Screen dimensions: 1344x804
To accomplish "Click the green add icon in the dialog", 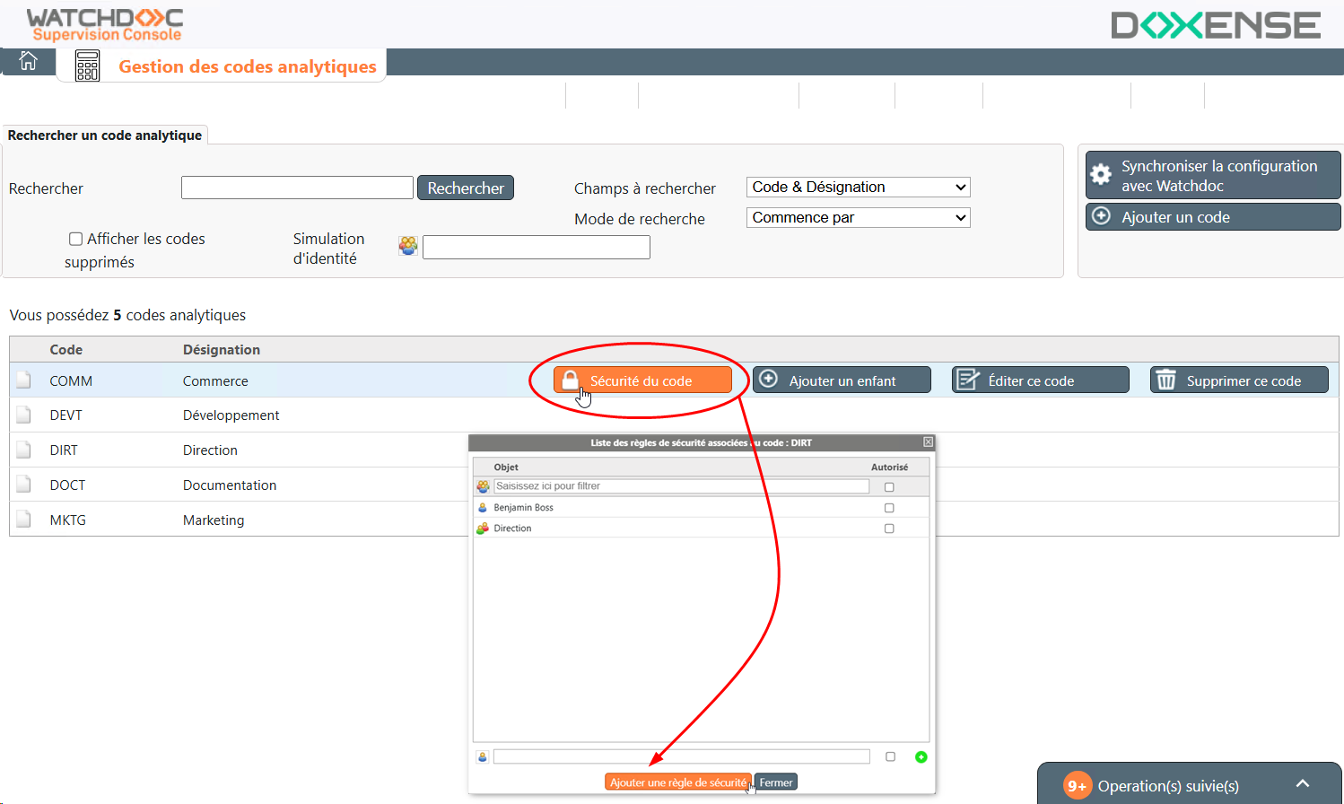I will (921, 757).
